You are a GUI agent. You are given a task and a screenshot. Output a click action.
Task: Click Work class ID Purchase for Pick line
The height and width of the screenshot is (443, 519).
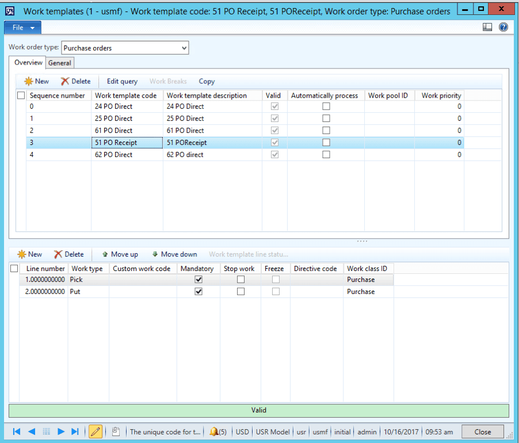(368, 280)
